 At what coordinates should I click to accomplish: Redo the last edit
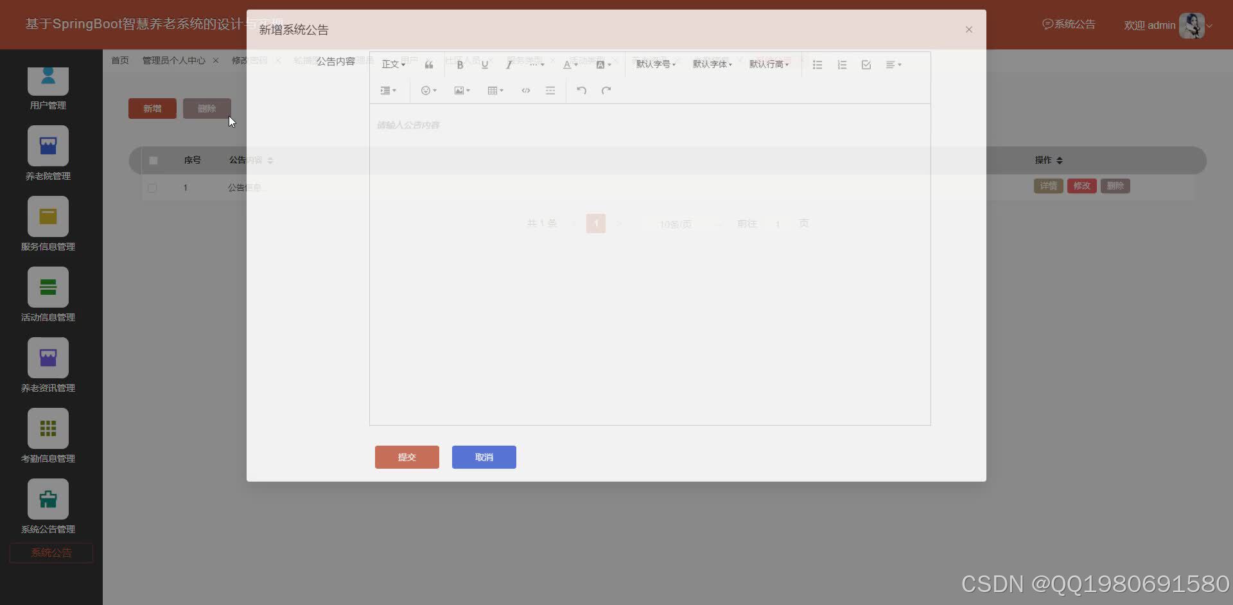(606, 91)
